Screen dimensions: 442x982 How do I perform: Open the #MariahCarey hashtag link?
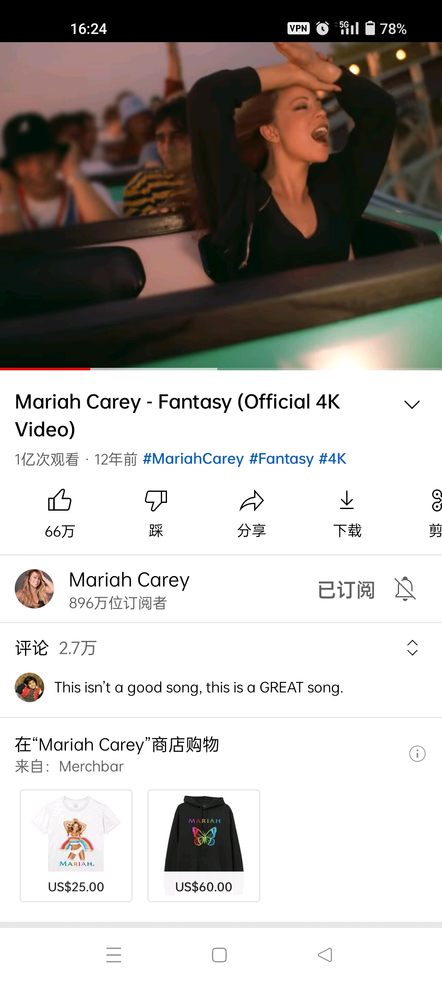pyautogui.click(x=193, y=459)
